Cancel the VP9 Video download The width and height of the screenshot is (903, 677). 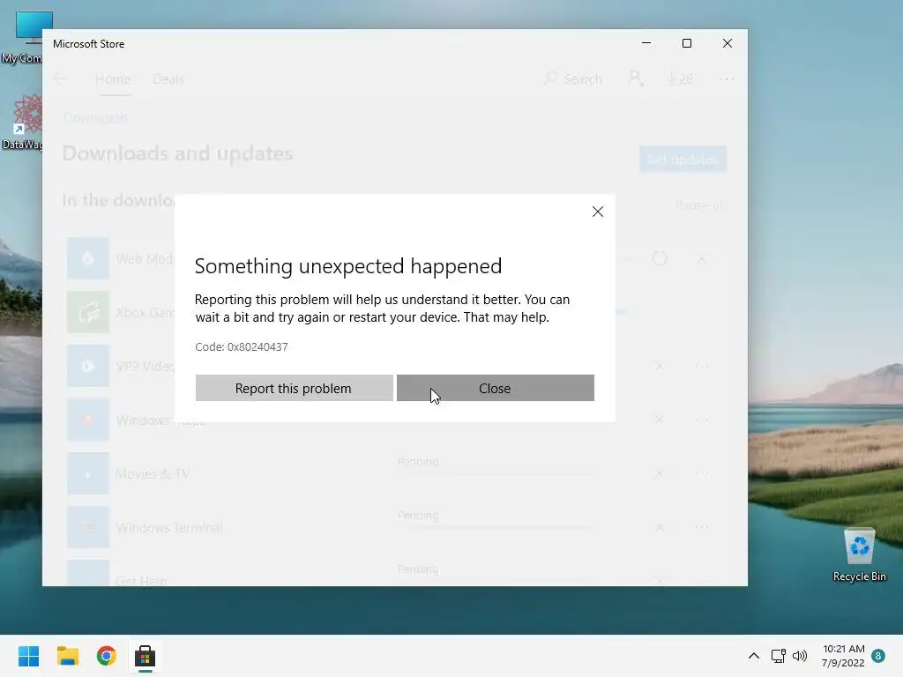tap(660, 366)
